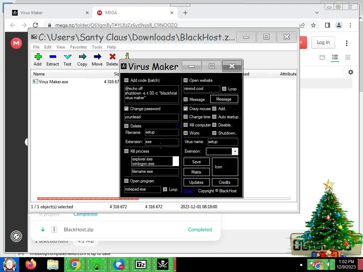The image size is (363, 272).
Task: Switch to the Virus Maker browser tab
Action: 50,13
